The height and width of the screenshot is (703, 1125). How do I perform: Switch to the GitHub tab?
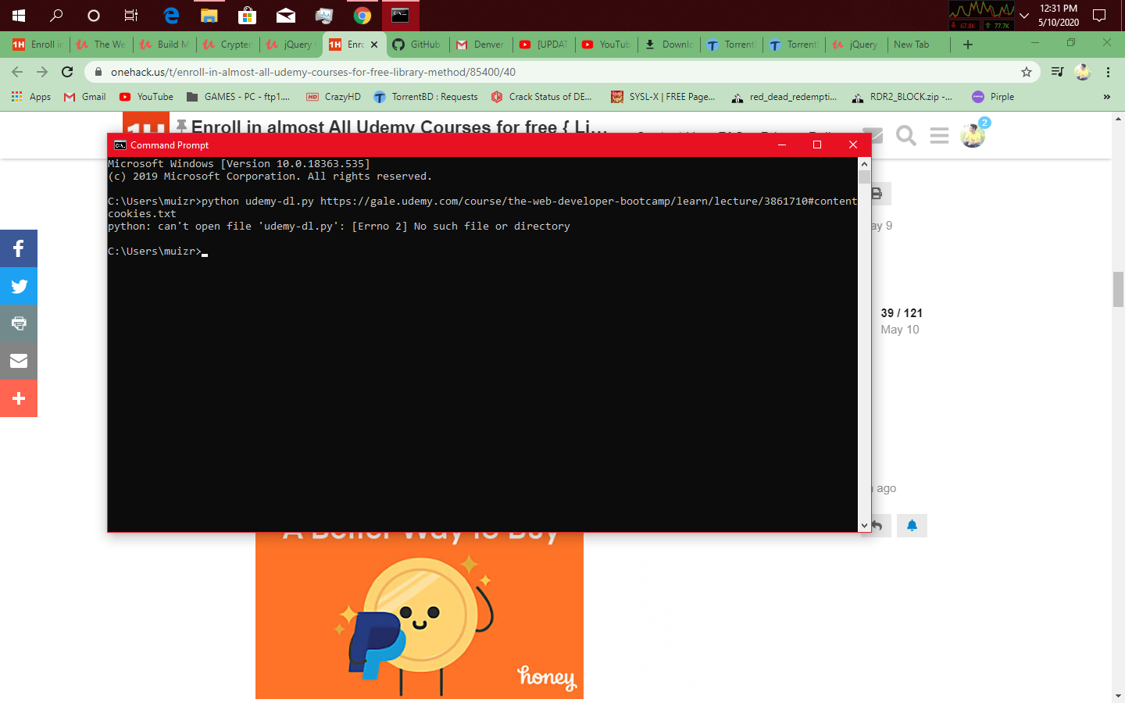(417, 45)
